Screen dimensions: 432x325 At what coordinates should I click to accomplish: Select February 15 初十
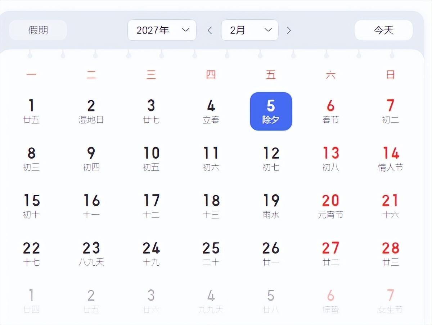tap(31, 206)
